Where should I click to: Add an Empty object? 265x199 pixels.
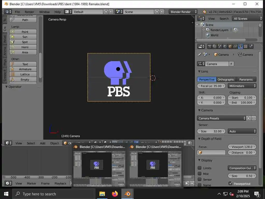tap(23, 80)
